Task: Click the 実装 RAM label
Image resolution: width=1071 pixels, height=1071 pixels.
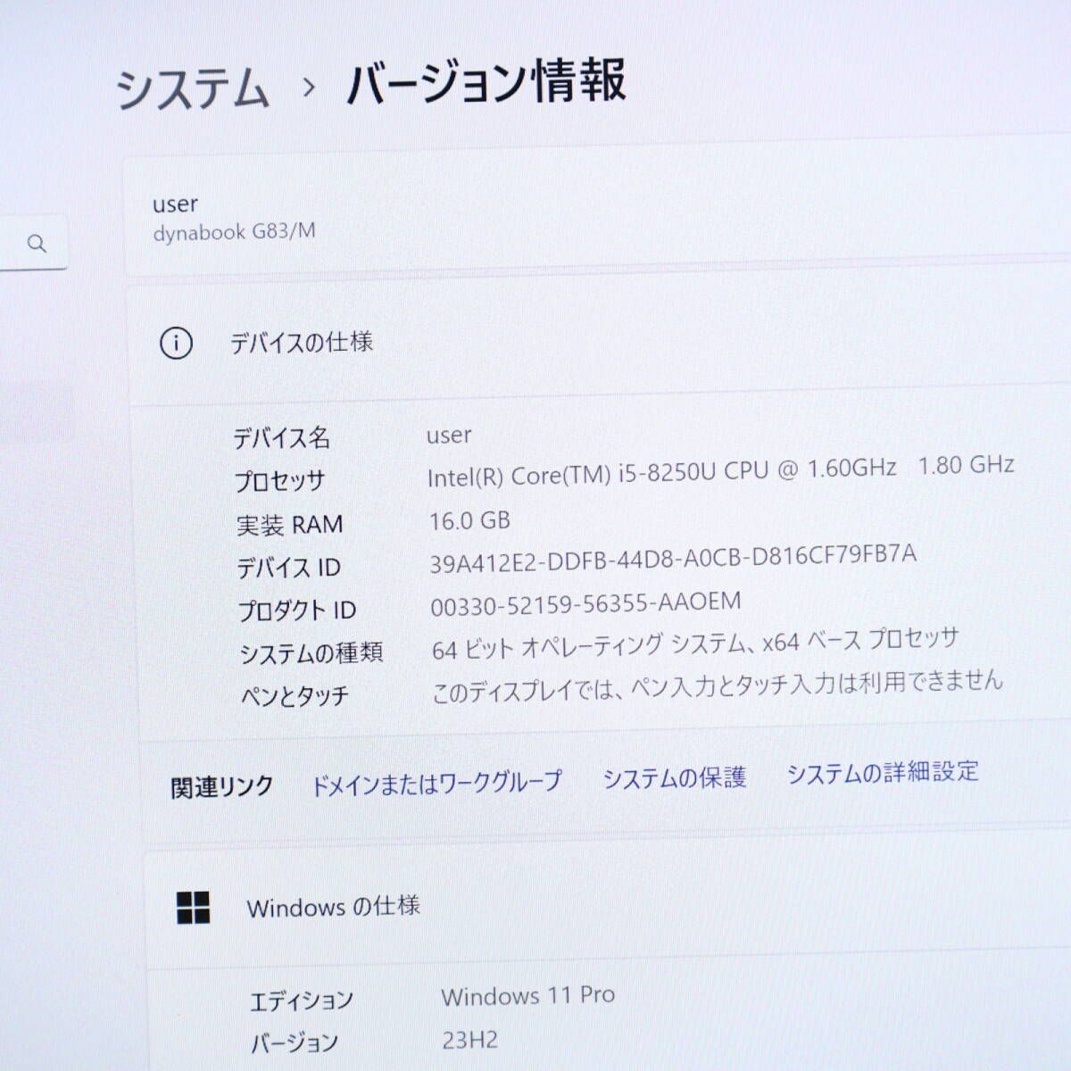Action: [x=290, y=525]
